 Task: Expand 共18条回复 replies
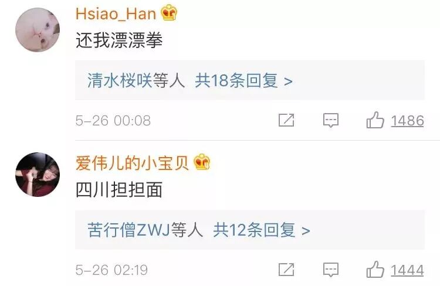click(236, 81)
